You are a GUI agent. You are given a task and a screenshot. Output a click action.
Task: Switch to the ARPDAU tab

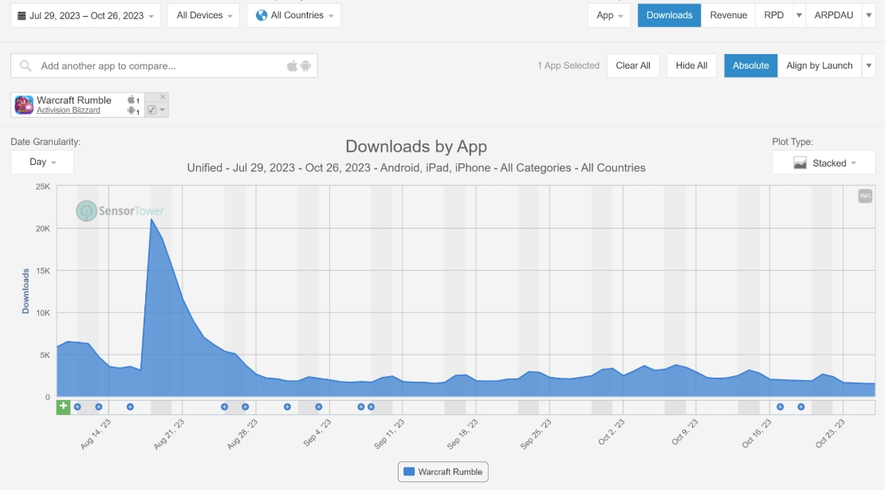pos(834,15)
